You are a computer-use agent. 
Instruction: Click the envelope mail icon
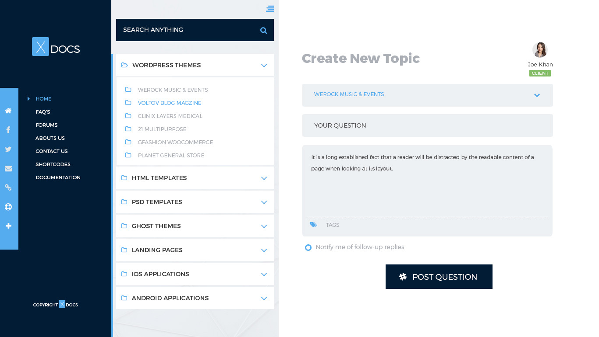pyautogui.click(x=8, y=168)
